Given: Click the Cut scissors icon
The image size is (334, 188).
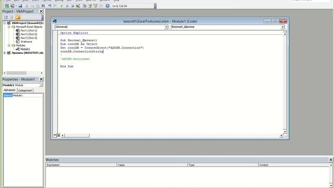Looking at the screenshot, I should tap(27, 6).
